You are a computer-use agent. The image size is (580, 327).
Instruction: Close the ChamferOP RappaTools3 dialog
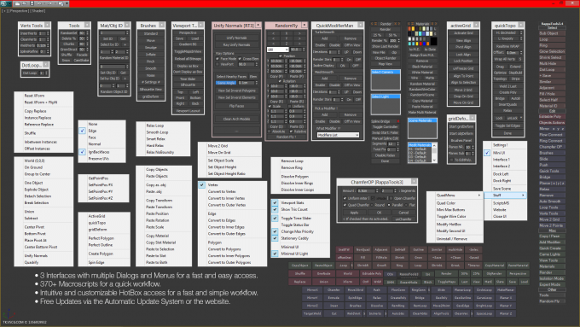414,182
